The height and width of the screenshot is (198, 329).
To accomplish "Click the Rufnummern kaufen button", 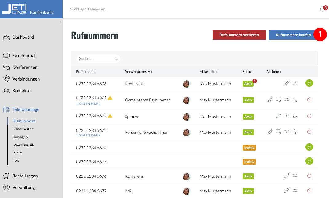I will pos(293,35).
